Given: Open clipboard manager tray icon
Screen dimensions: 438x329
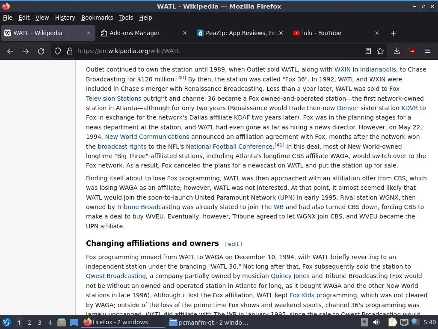Looking at the screenshot, I should coord(393,322).
